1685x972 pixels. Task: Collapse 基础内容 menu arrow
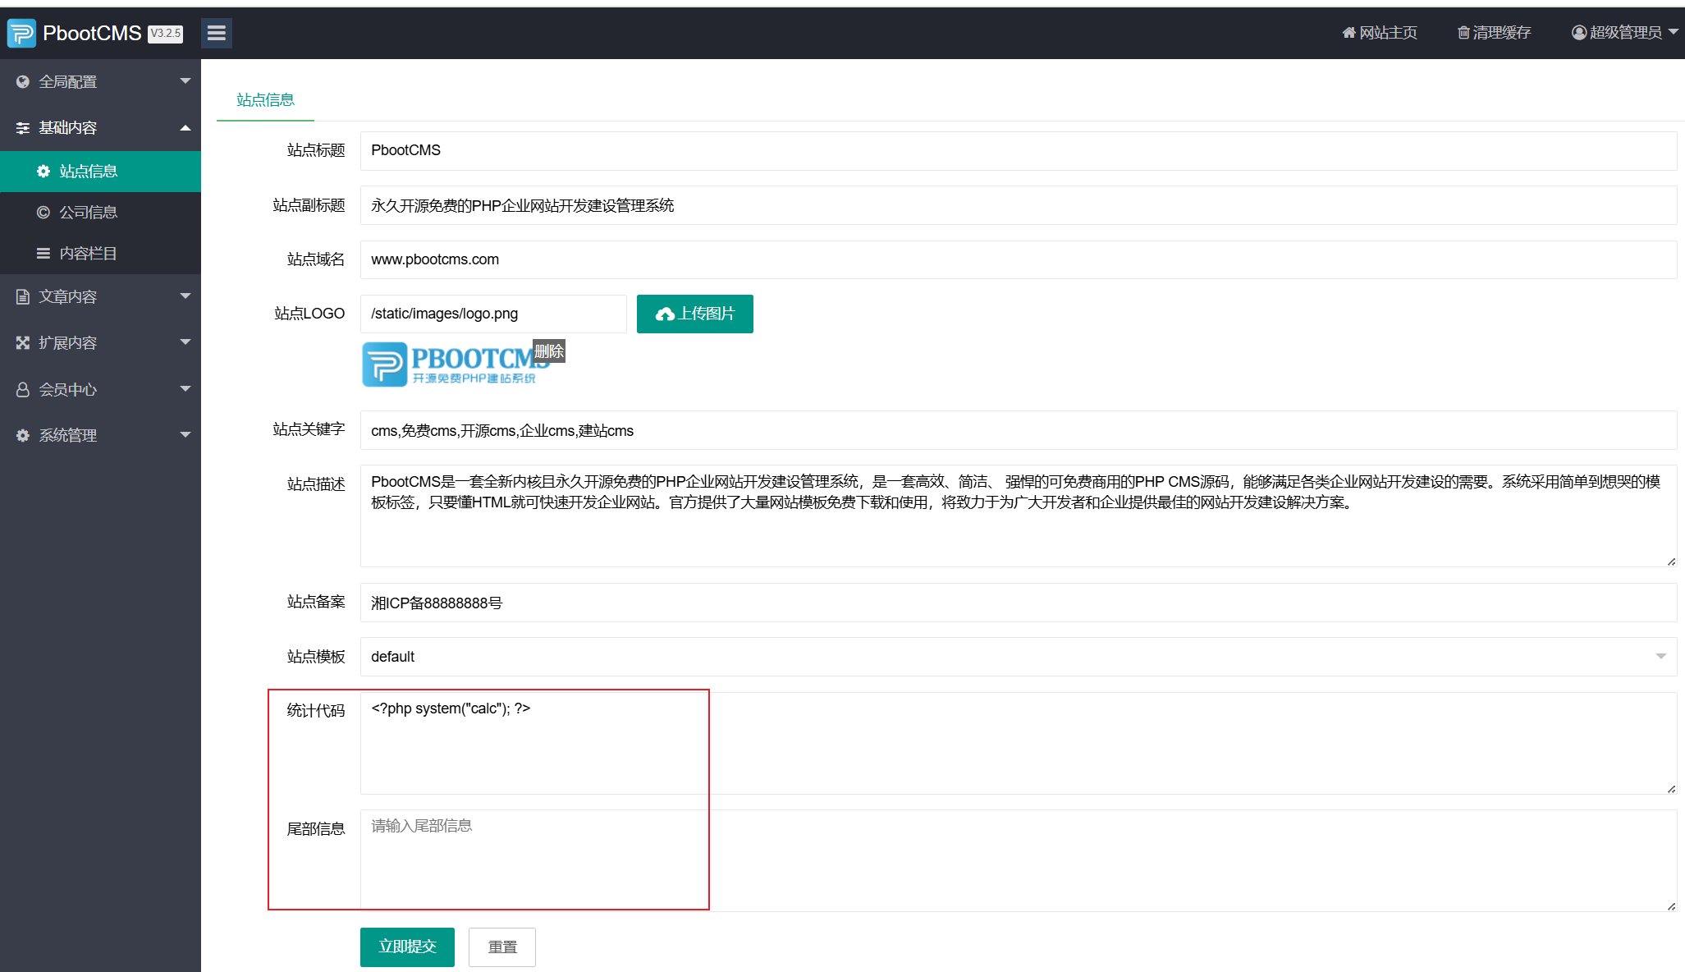185,128
